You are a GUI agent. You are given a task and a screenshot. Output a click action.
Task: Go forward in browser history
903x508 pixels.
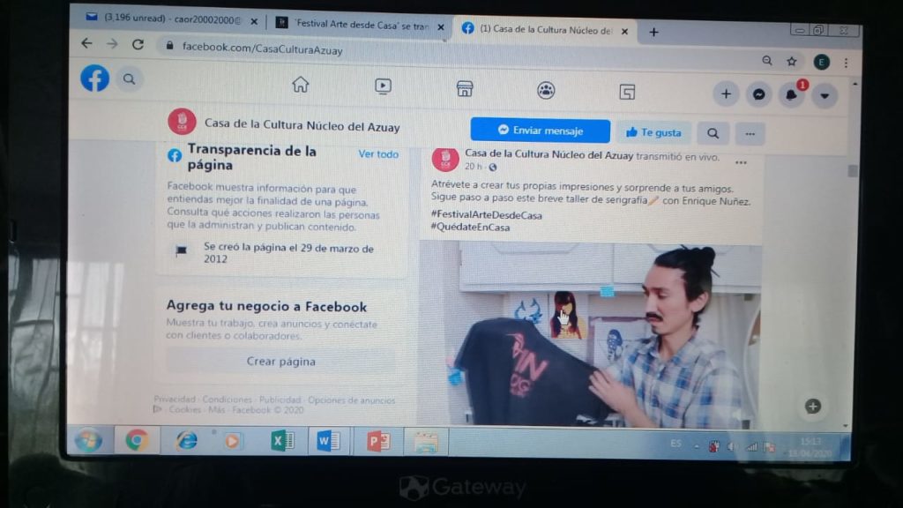pos(112,44)
